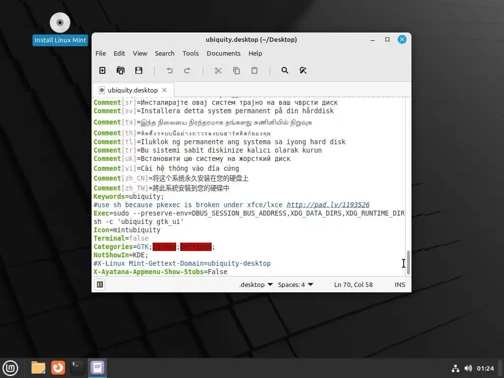Open the File menu
Image resolution: width=504 pixels, height=378 pixels.
click(x=100, y=53)
